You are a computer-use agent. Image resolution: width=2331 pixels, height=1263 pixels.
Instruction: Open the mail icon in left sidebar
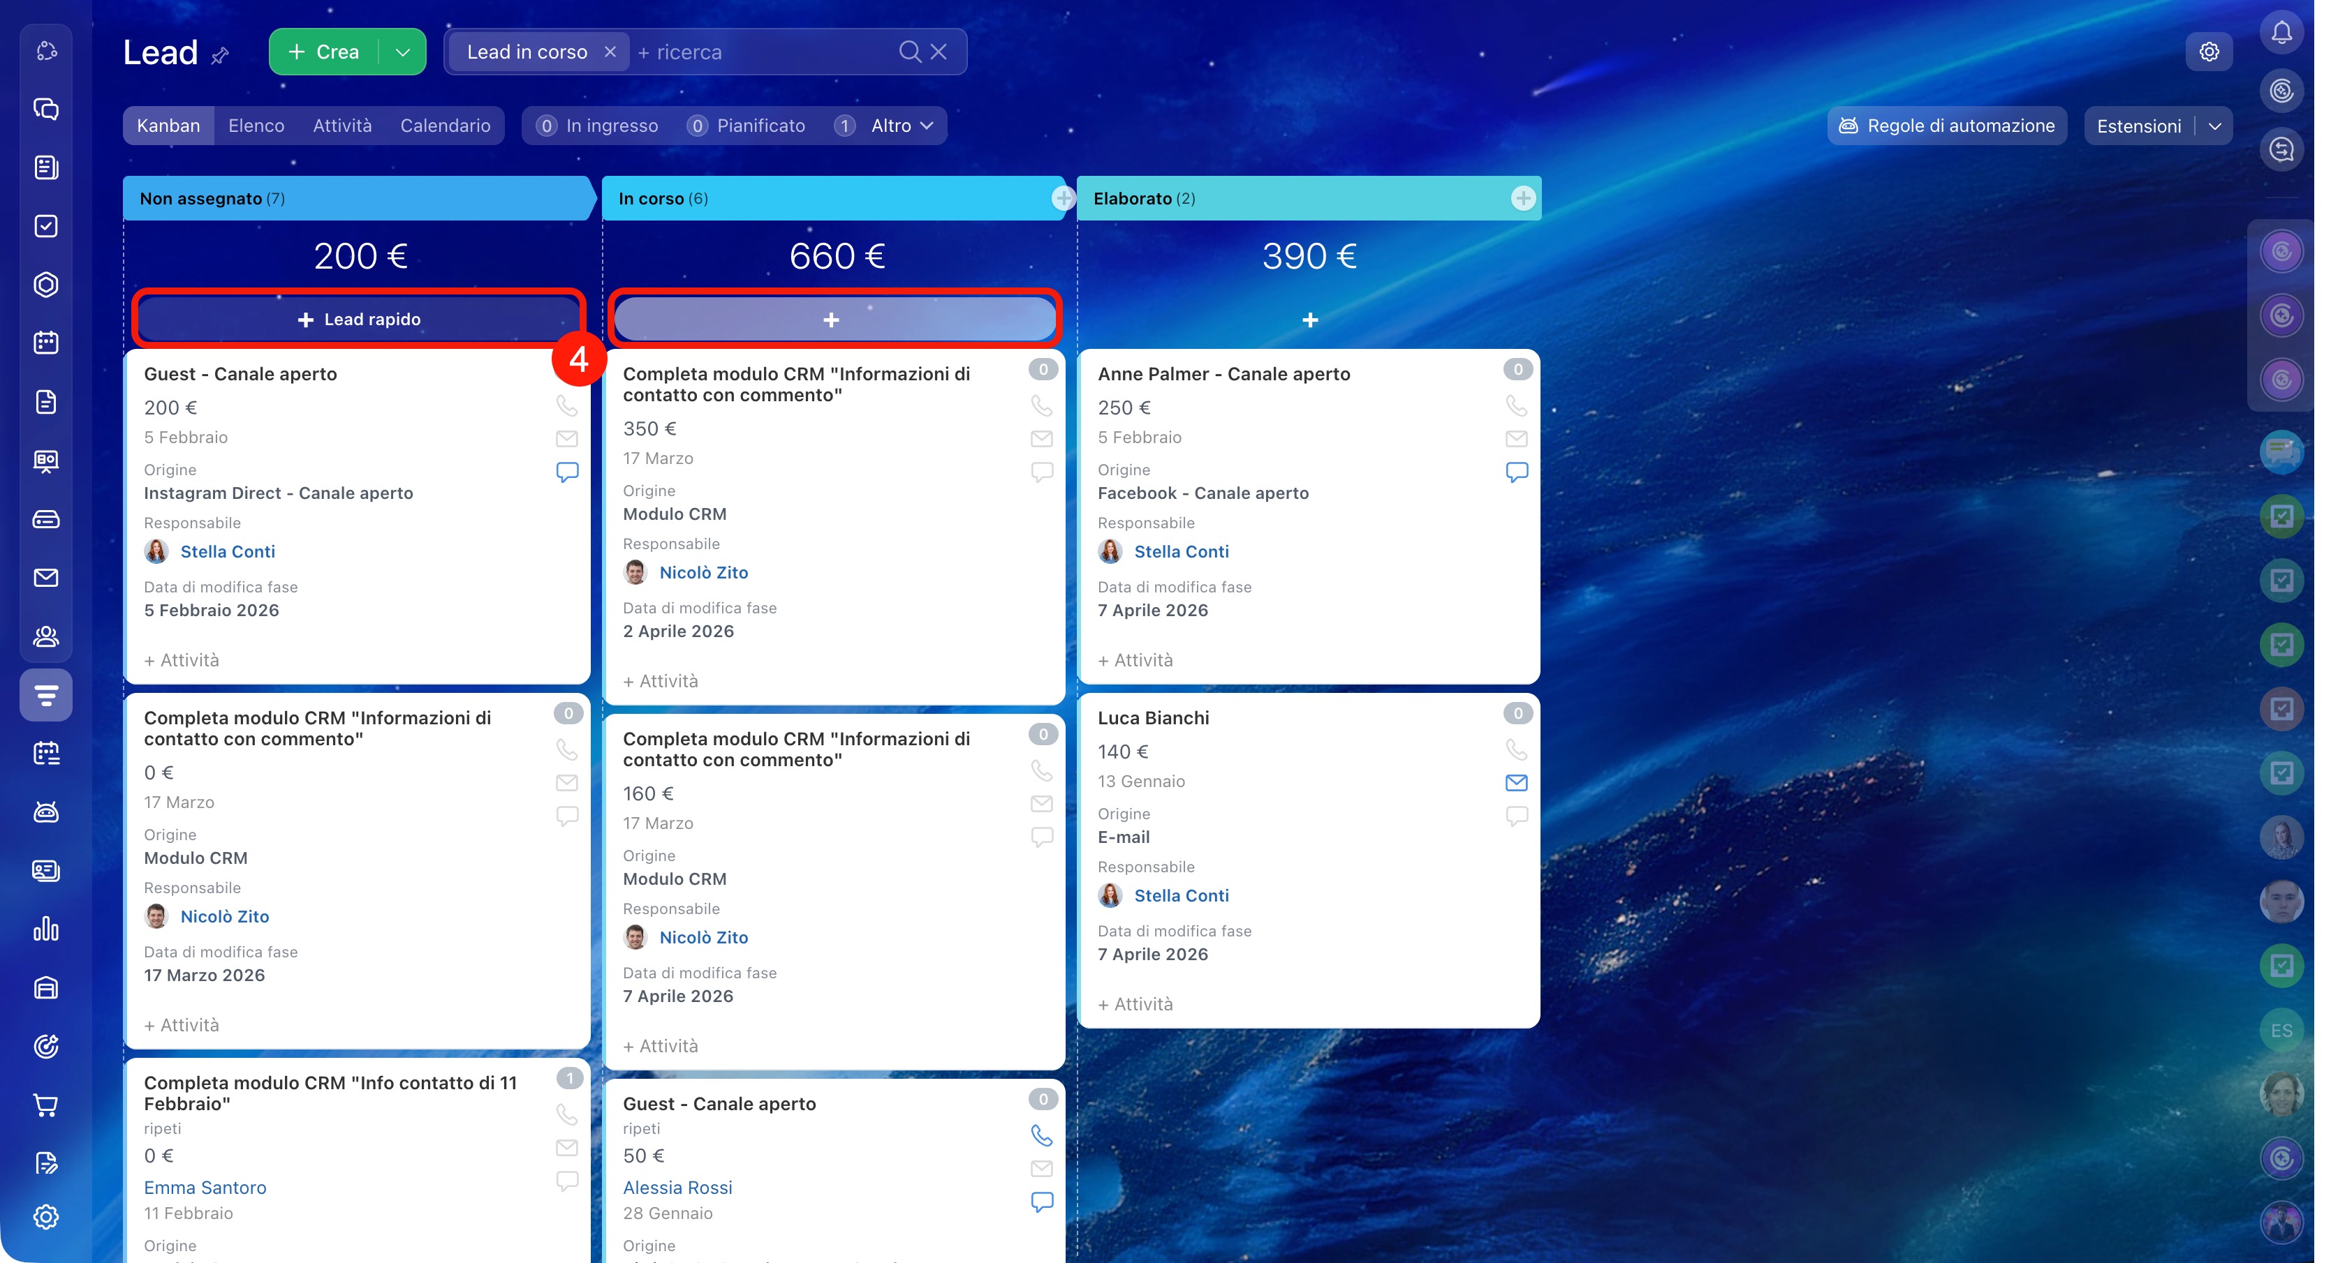click(46, 578)
